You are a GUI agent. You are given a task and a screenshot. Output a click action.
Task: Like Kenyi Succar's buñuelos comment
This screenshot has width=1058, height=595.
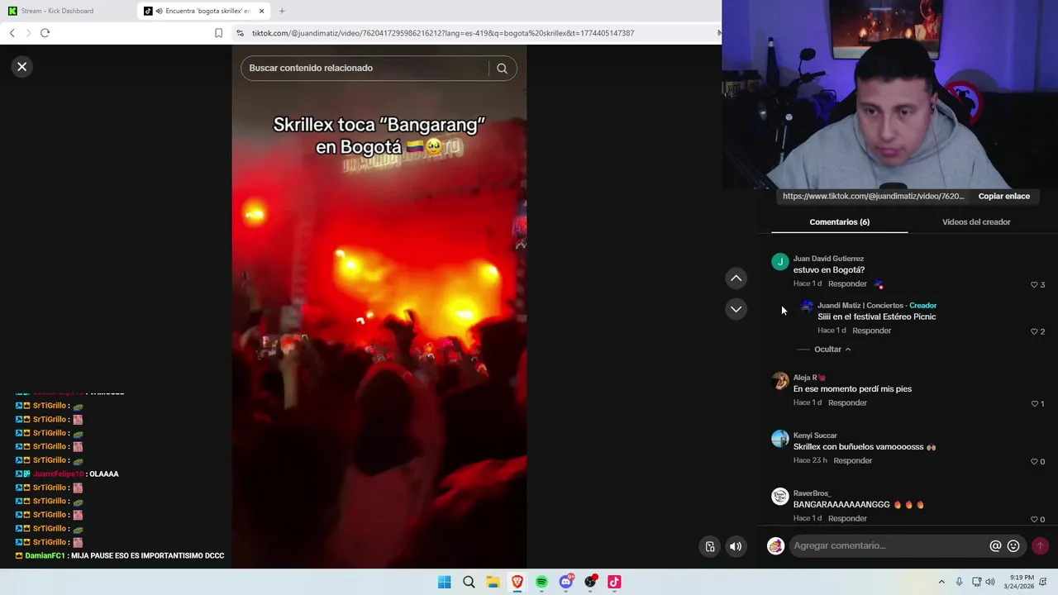(1034, 461)
